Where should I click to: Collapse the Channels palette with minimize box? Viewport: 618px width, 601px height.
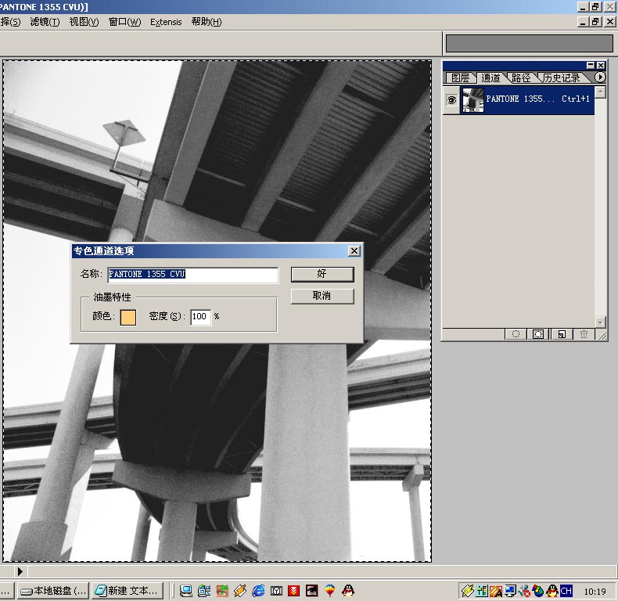coord(591,65)
